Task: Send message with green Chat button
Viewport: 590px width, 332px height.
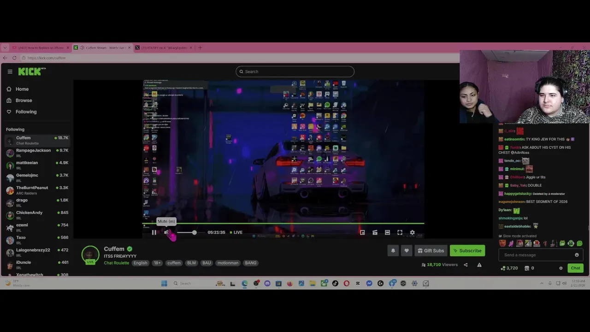Action: [x=575, y=268]
